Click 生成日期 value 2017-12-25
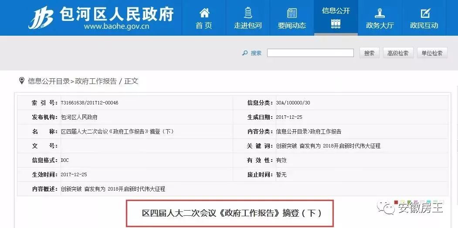The image size is (458, 228). pyautogui.click(x=289, y=117)
